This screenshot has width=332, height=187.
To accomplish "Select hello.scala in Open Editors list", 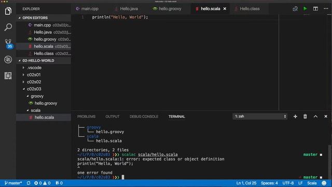I will (44, 46).
